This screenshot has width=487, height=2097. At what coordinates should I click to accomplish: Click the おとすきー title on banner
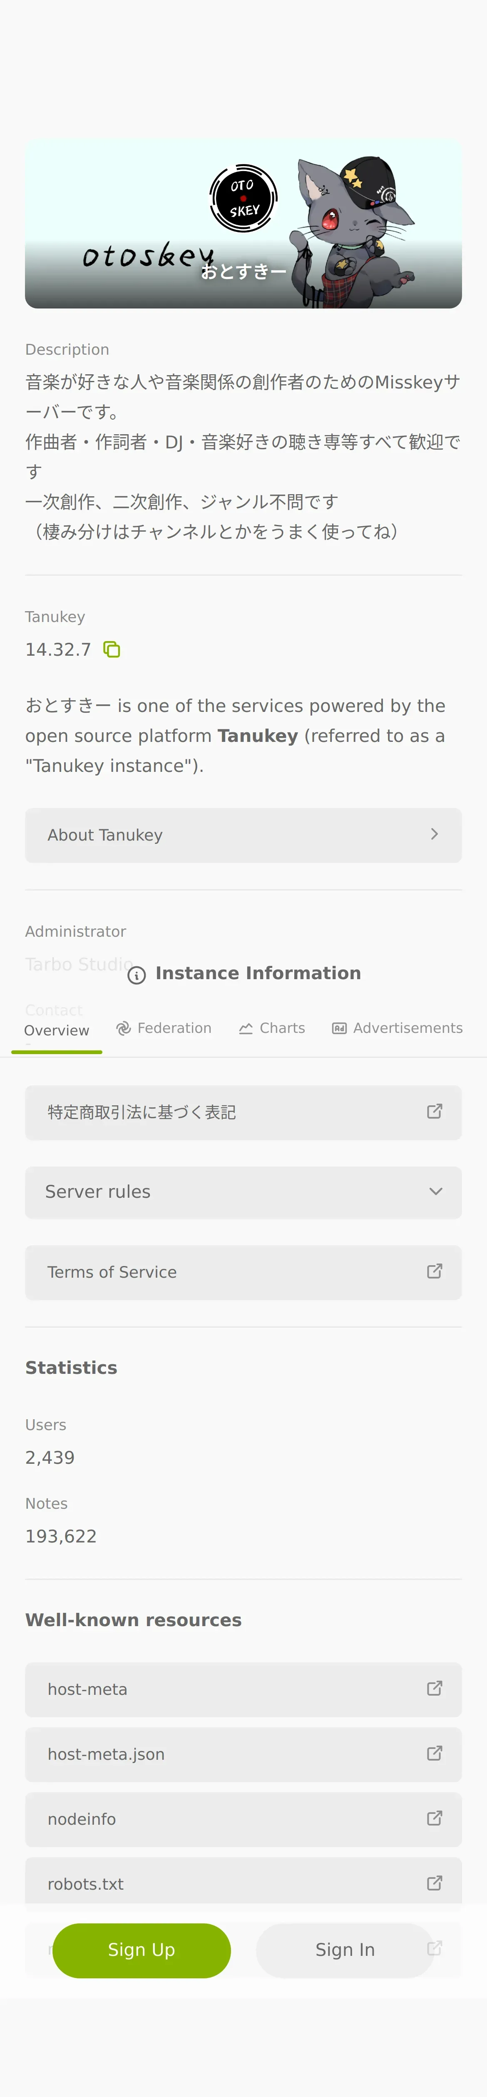[243, 272]
